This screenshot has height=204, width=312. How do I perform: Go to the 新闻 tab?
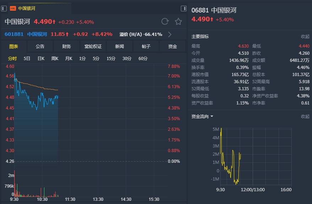click(120, 47)
